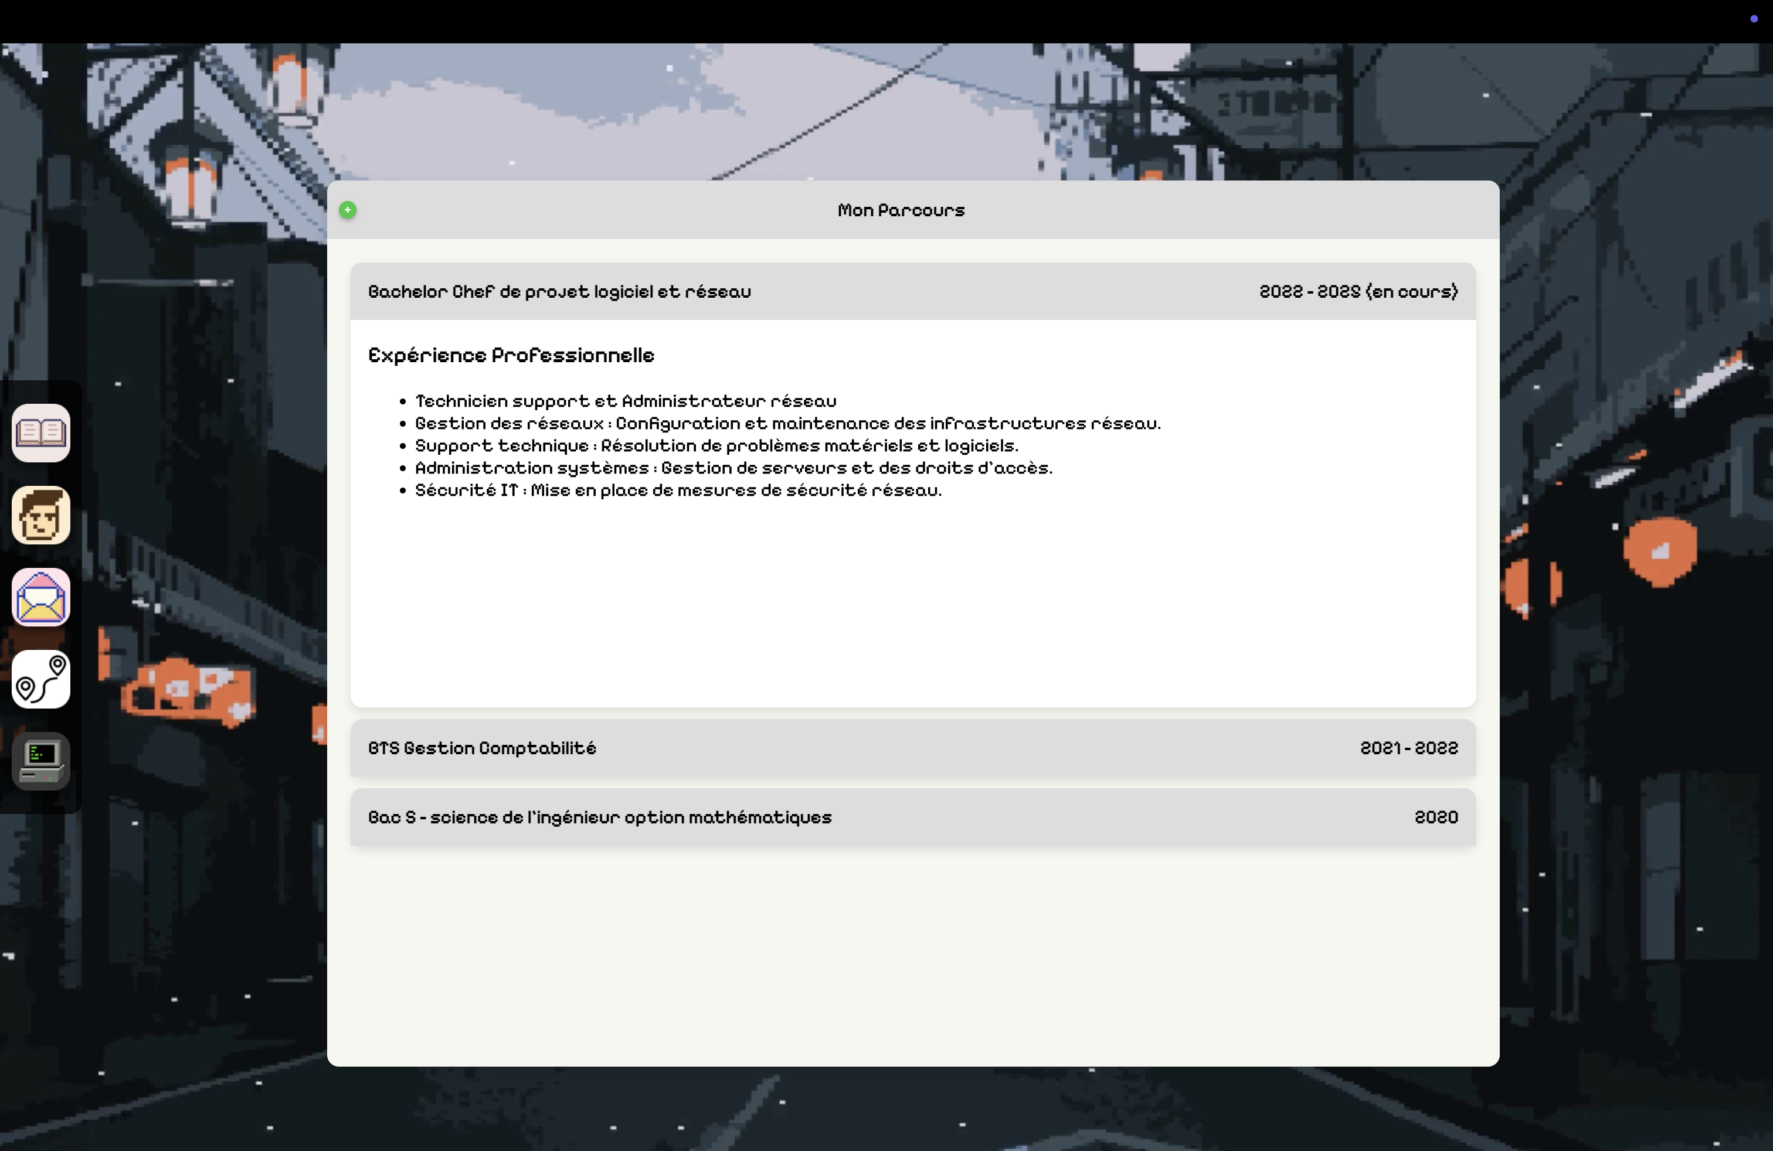Launch the terminal computer dock icon
This screenshot has height=1151, width=1773.
[x=41, y=761]
